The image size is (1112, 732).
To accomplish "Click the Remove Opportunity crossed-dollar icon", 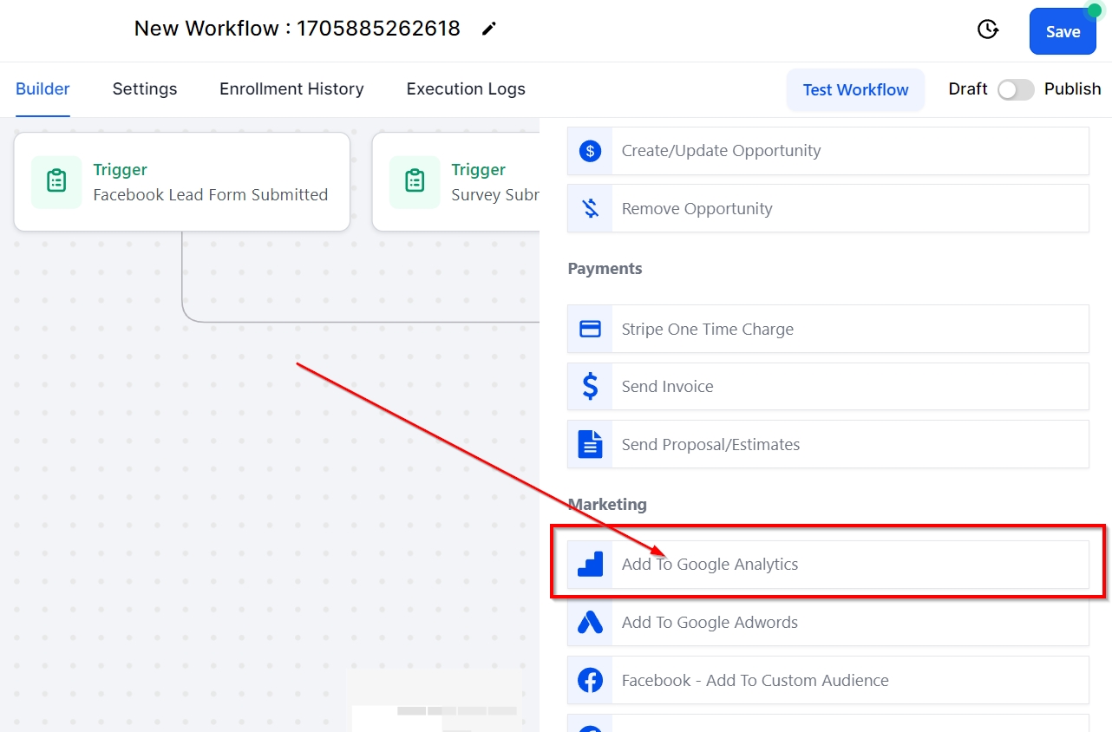I will [590, 208].
